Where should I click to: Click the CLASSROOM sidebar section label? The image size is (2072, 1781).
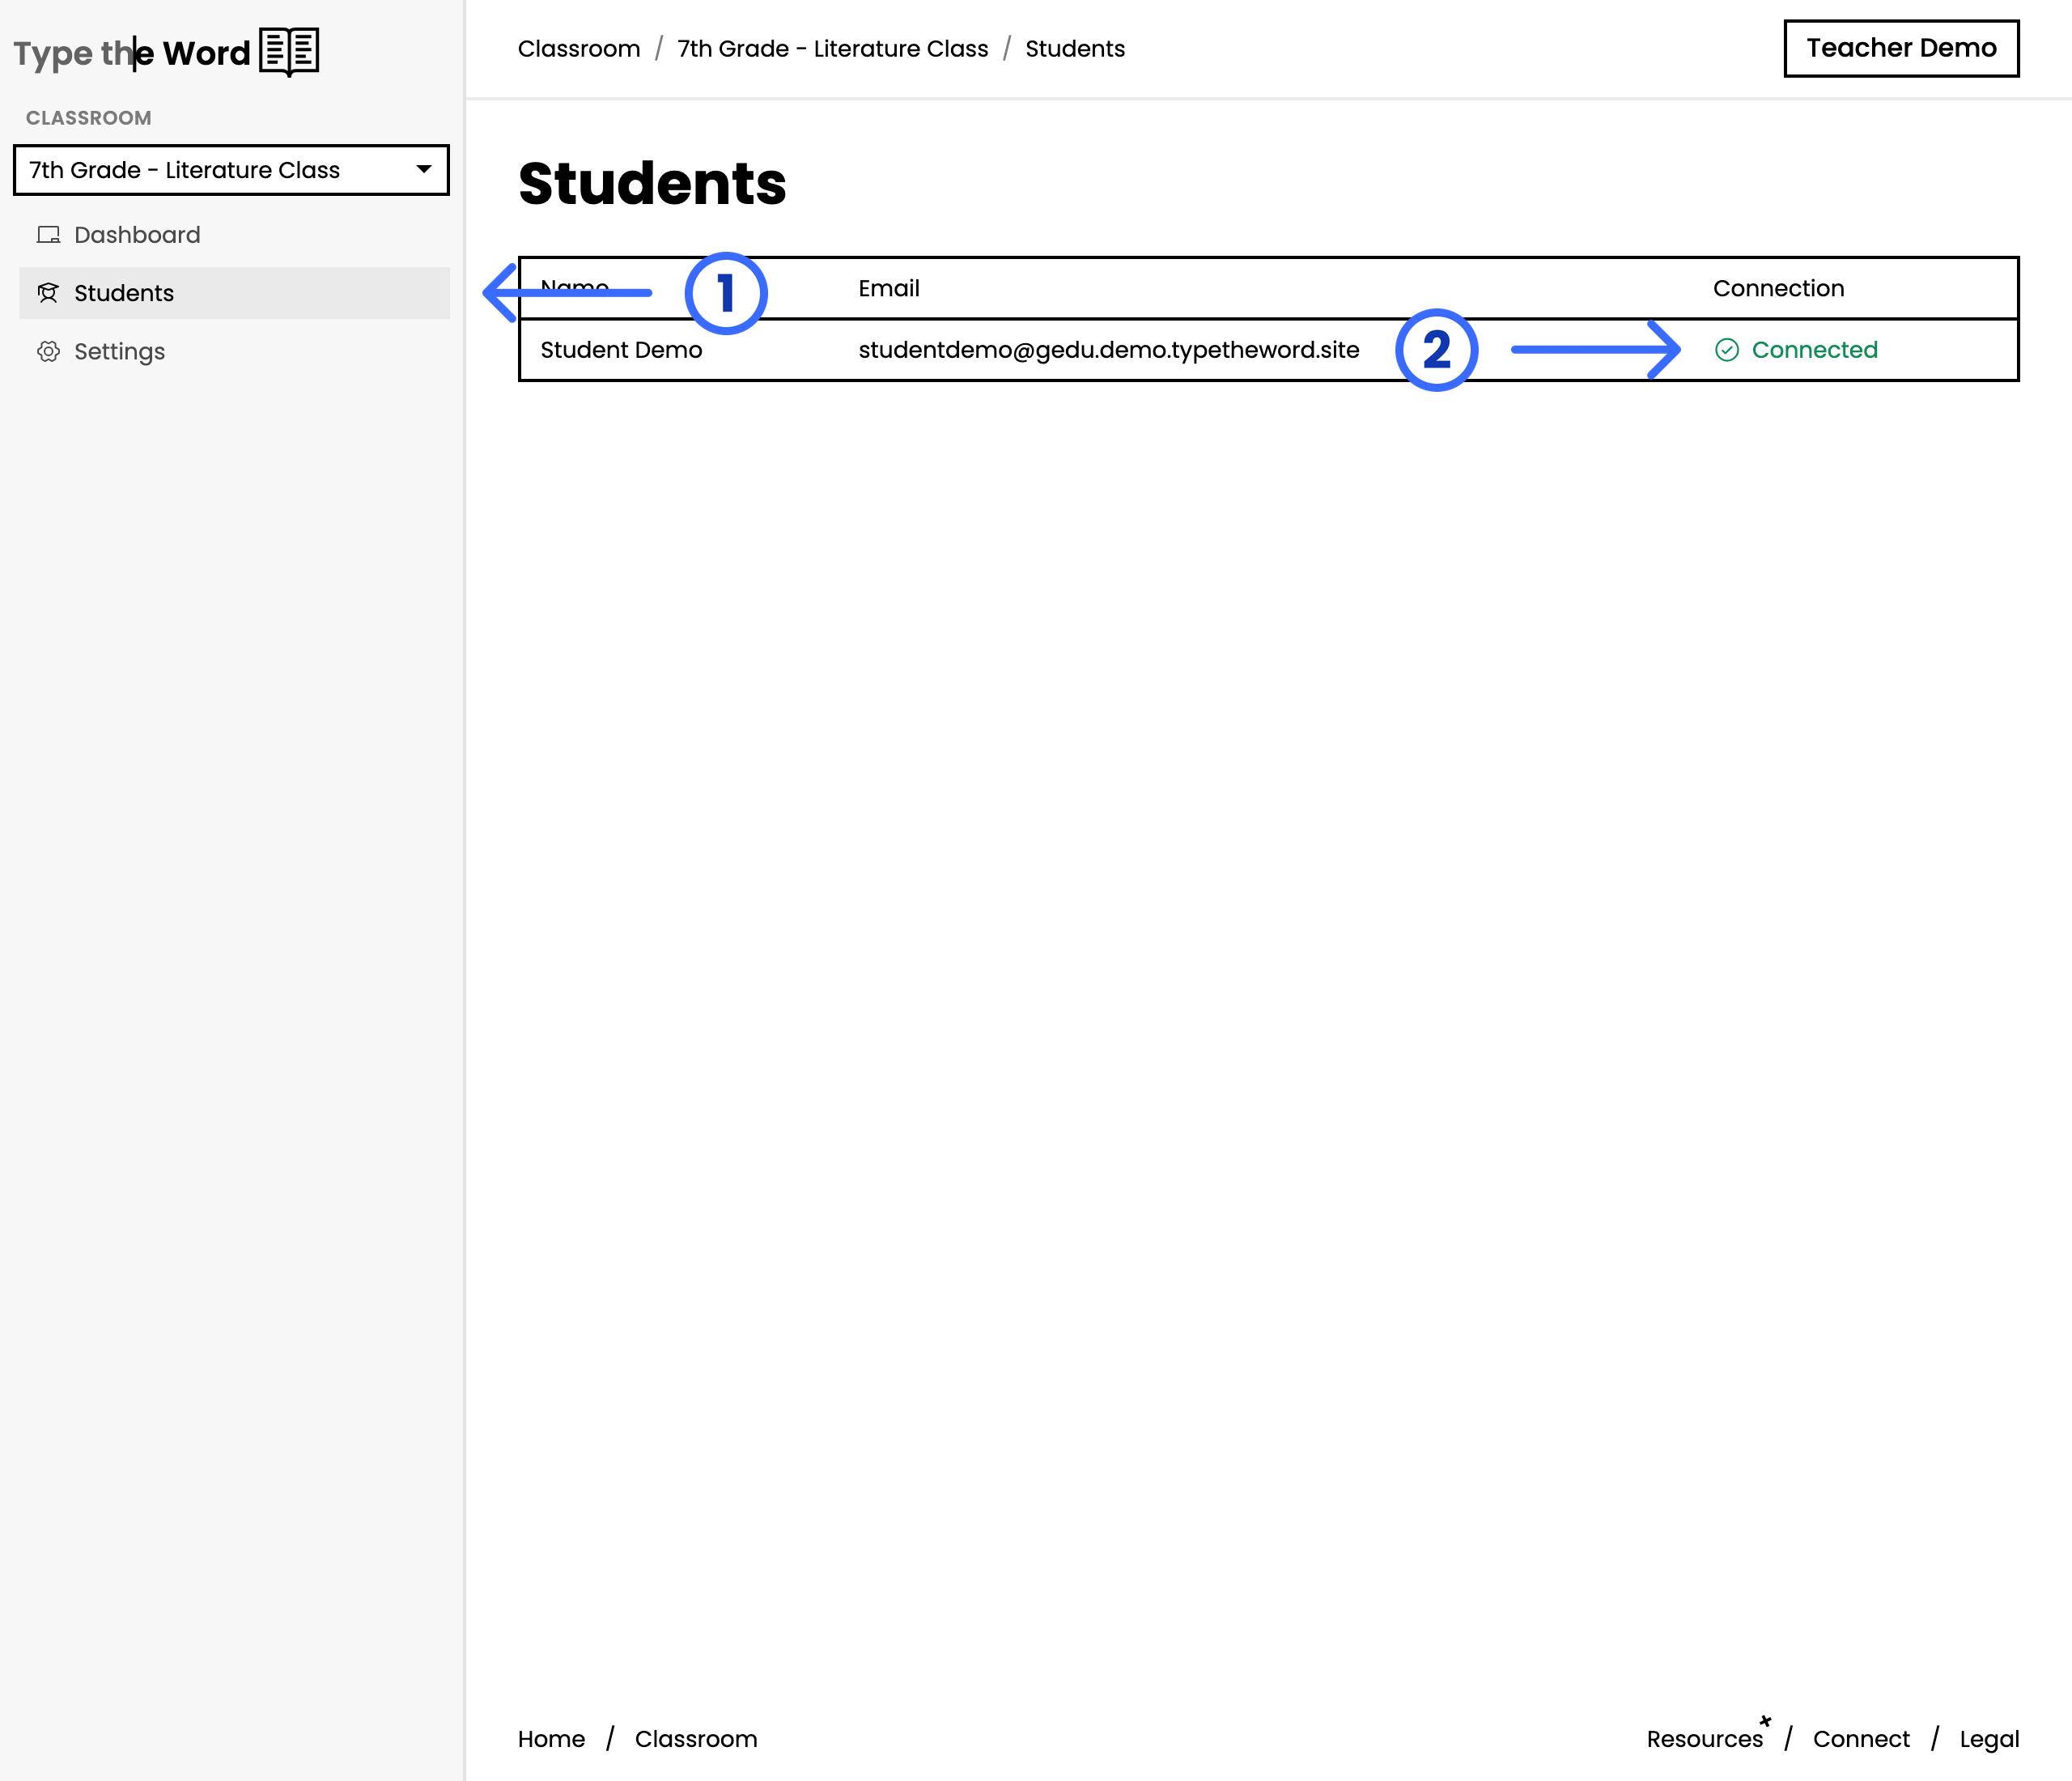88,118
